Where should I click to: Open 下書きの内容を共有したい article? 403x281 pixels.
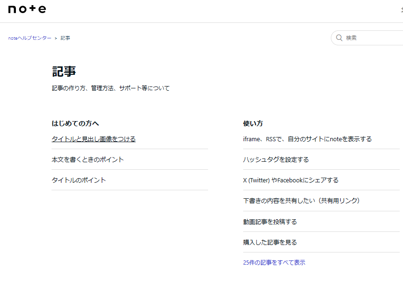pos(301,201)
